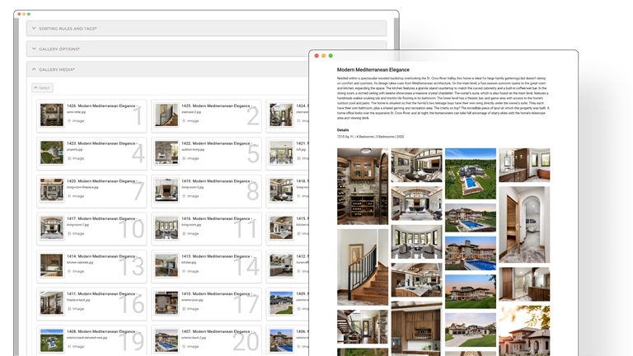The height and width of the screenshot is (356, 633).
Task: Click Image type icon on item 1425
Action: (x=184, y=120)
